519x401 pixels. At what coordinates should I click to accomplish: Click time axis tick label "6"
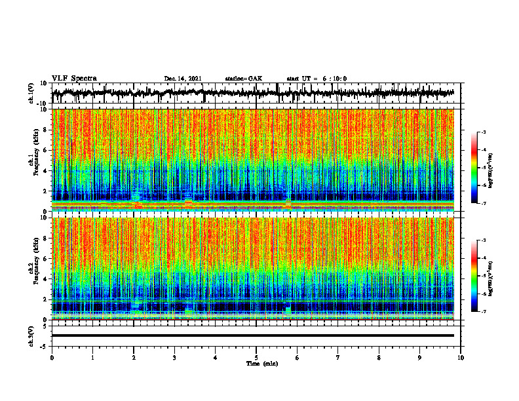tap(298, 358)
